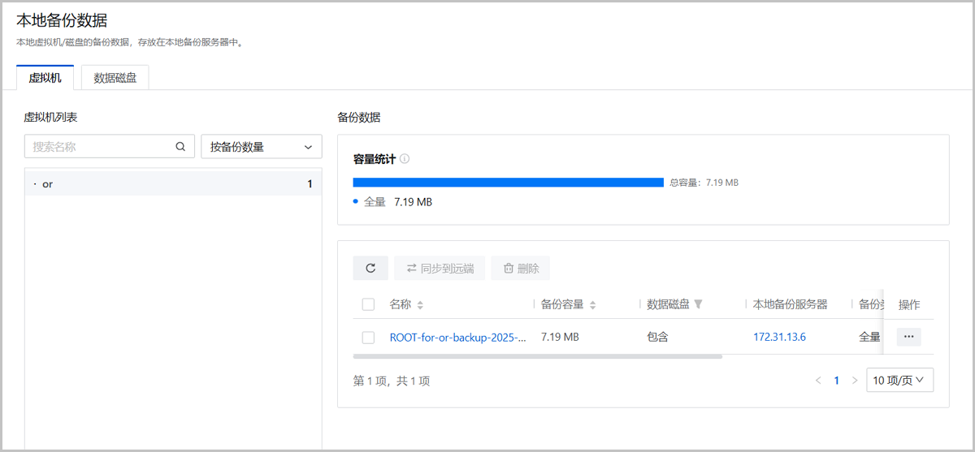
Task: Go to next page arrow
Action: click(x=854, y=380)
